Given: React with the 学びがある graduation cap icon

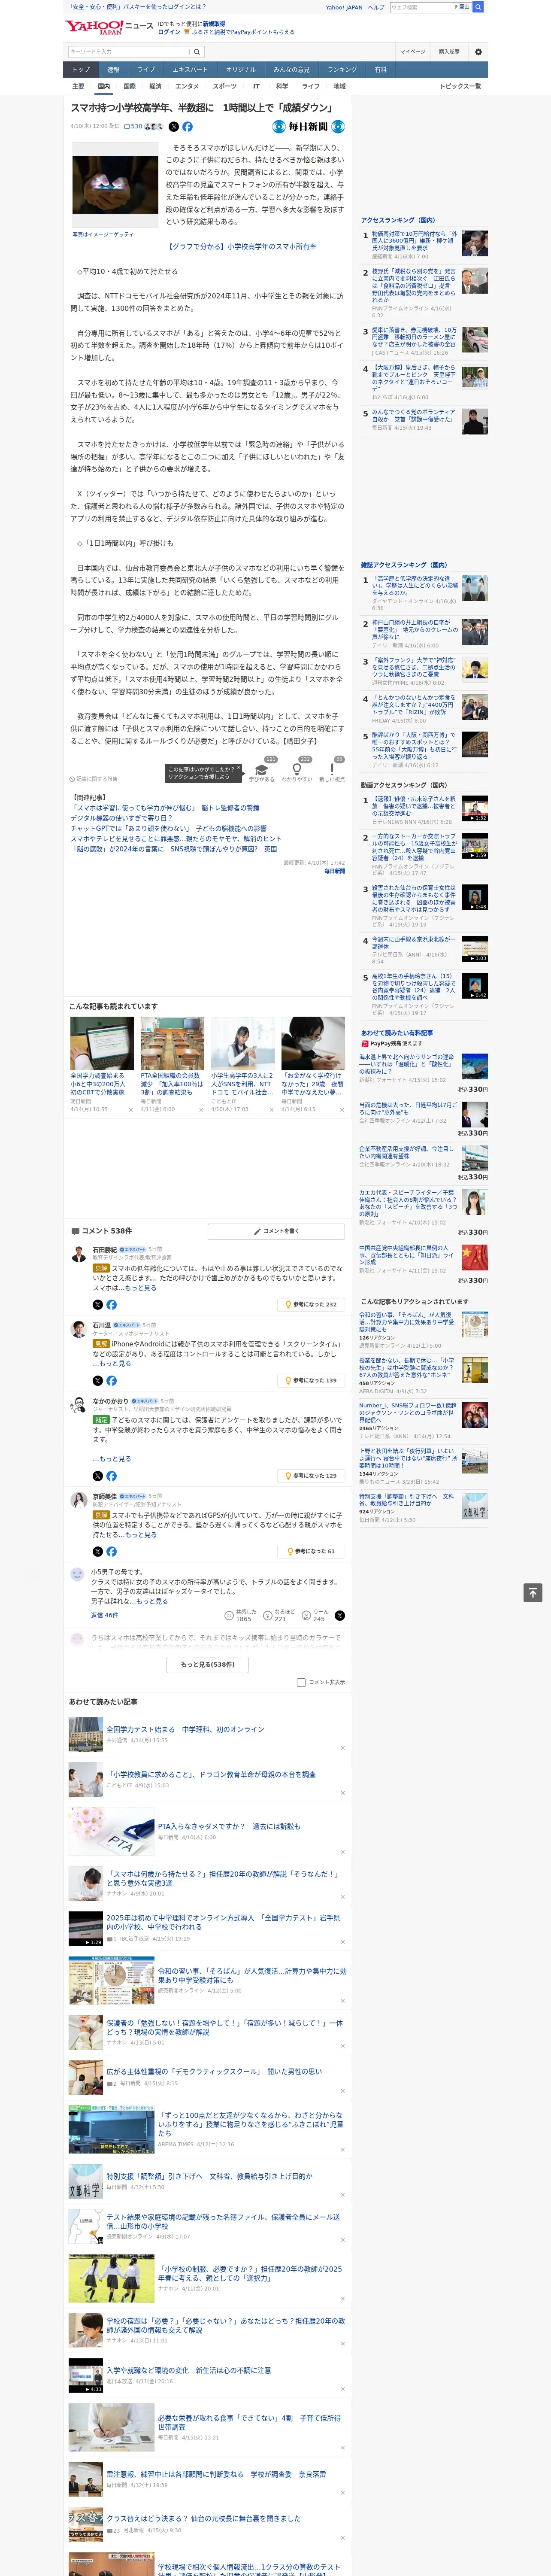Looking at the screenshot, I should tap(262, 770).
